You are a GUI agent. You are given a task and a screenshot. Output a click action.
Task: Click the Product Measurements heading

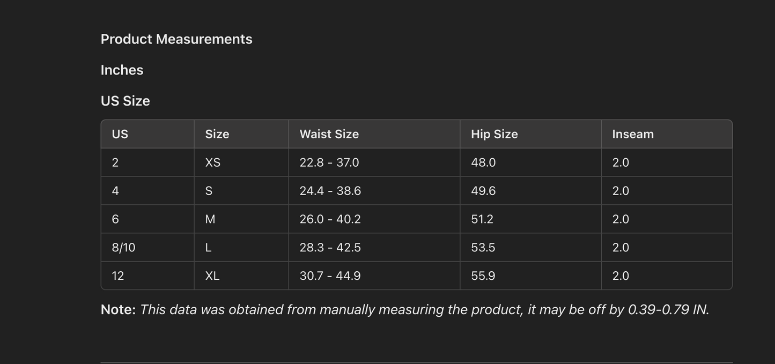(x=176, y=39)
